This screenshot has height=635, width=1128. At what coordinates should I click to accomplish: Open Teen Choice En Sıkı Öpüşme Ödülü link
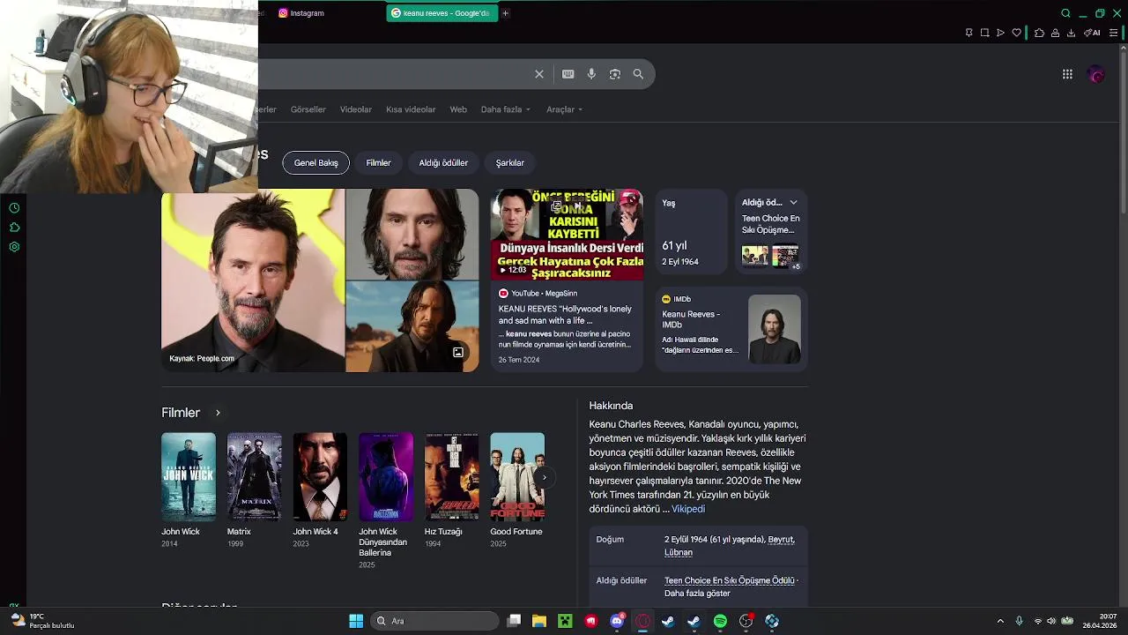coord(730,580)
